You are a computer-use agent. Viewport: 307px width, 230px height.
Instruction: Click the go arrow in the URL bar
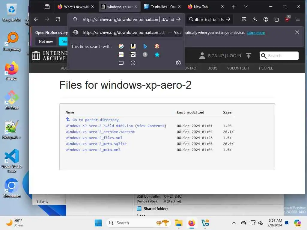pyautogui.click(x=178, y=19)
